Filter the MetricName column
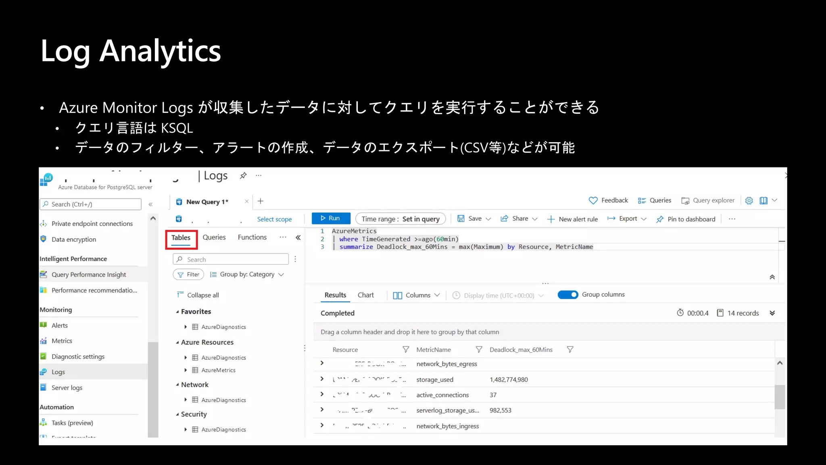Screen dimensions: 826x465 [479, 350]
